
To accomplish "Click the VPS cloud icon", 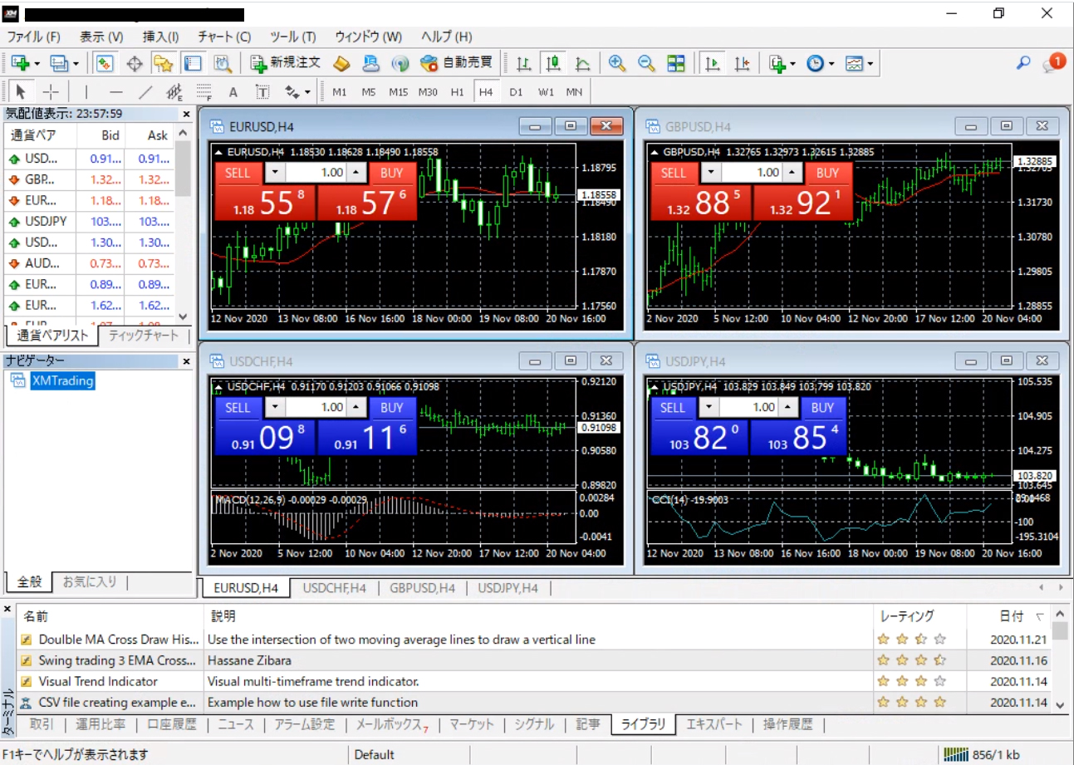I will [x=371, y=63].
